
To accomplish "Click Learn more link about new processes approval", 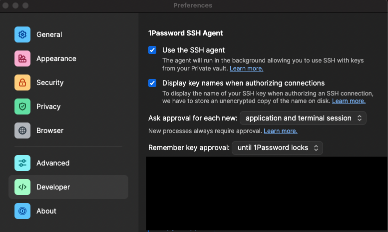I will pos(280,131).
